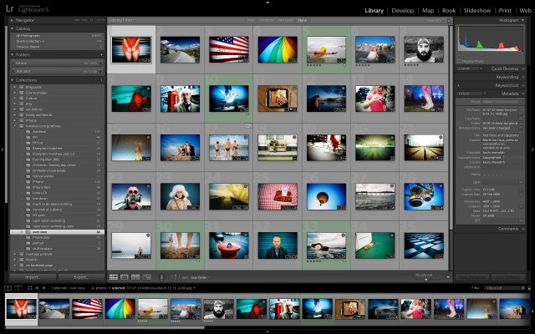The width and height of the screenshot is (535, 334).
Task: Switch to Loupe view icon in toolbar
Action: [125, 277]
